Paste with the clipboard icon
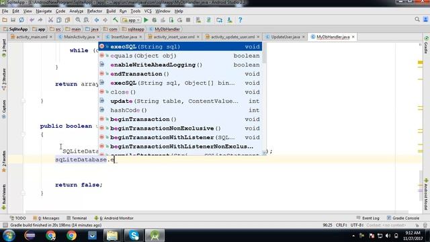430x242 pixels. [67, 19]
